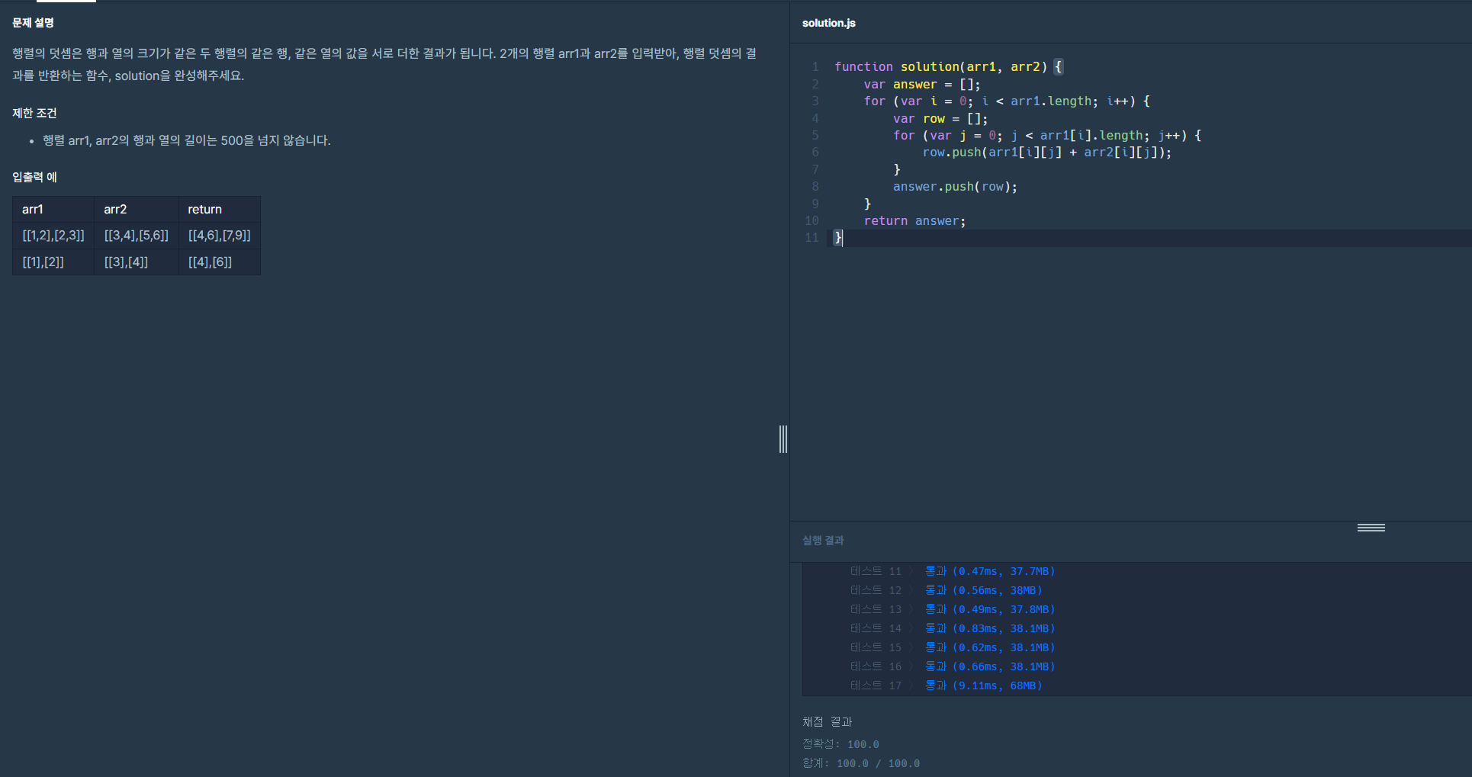The image size is (1472, 777).
Task: Click 테스트 14 result row
Action: (x=953, y=628)
